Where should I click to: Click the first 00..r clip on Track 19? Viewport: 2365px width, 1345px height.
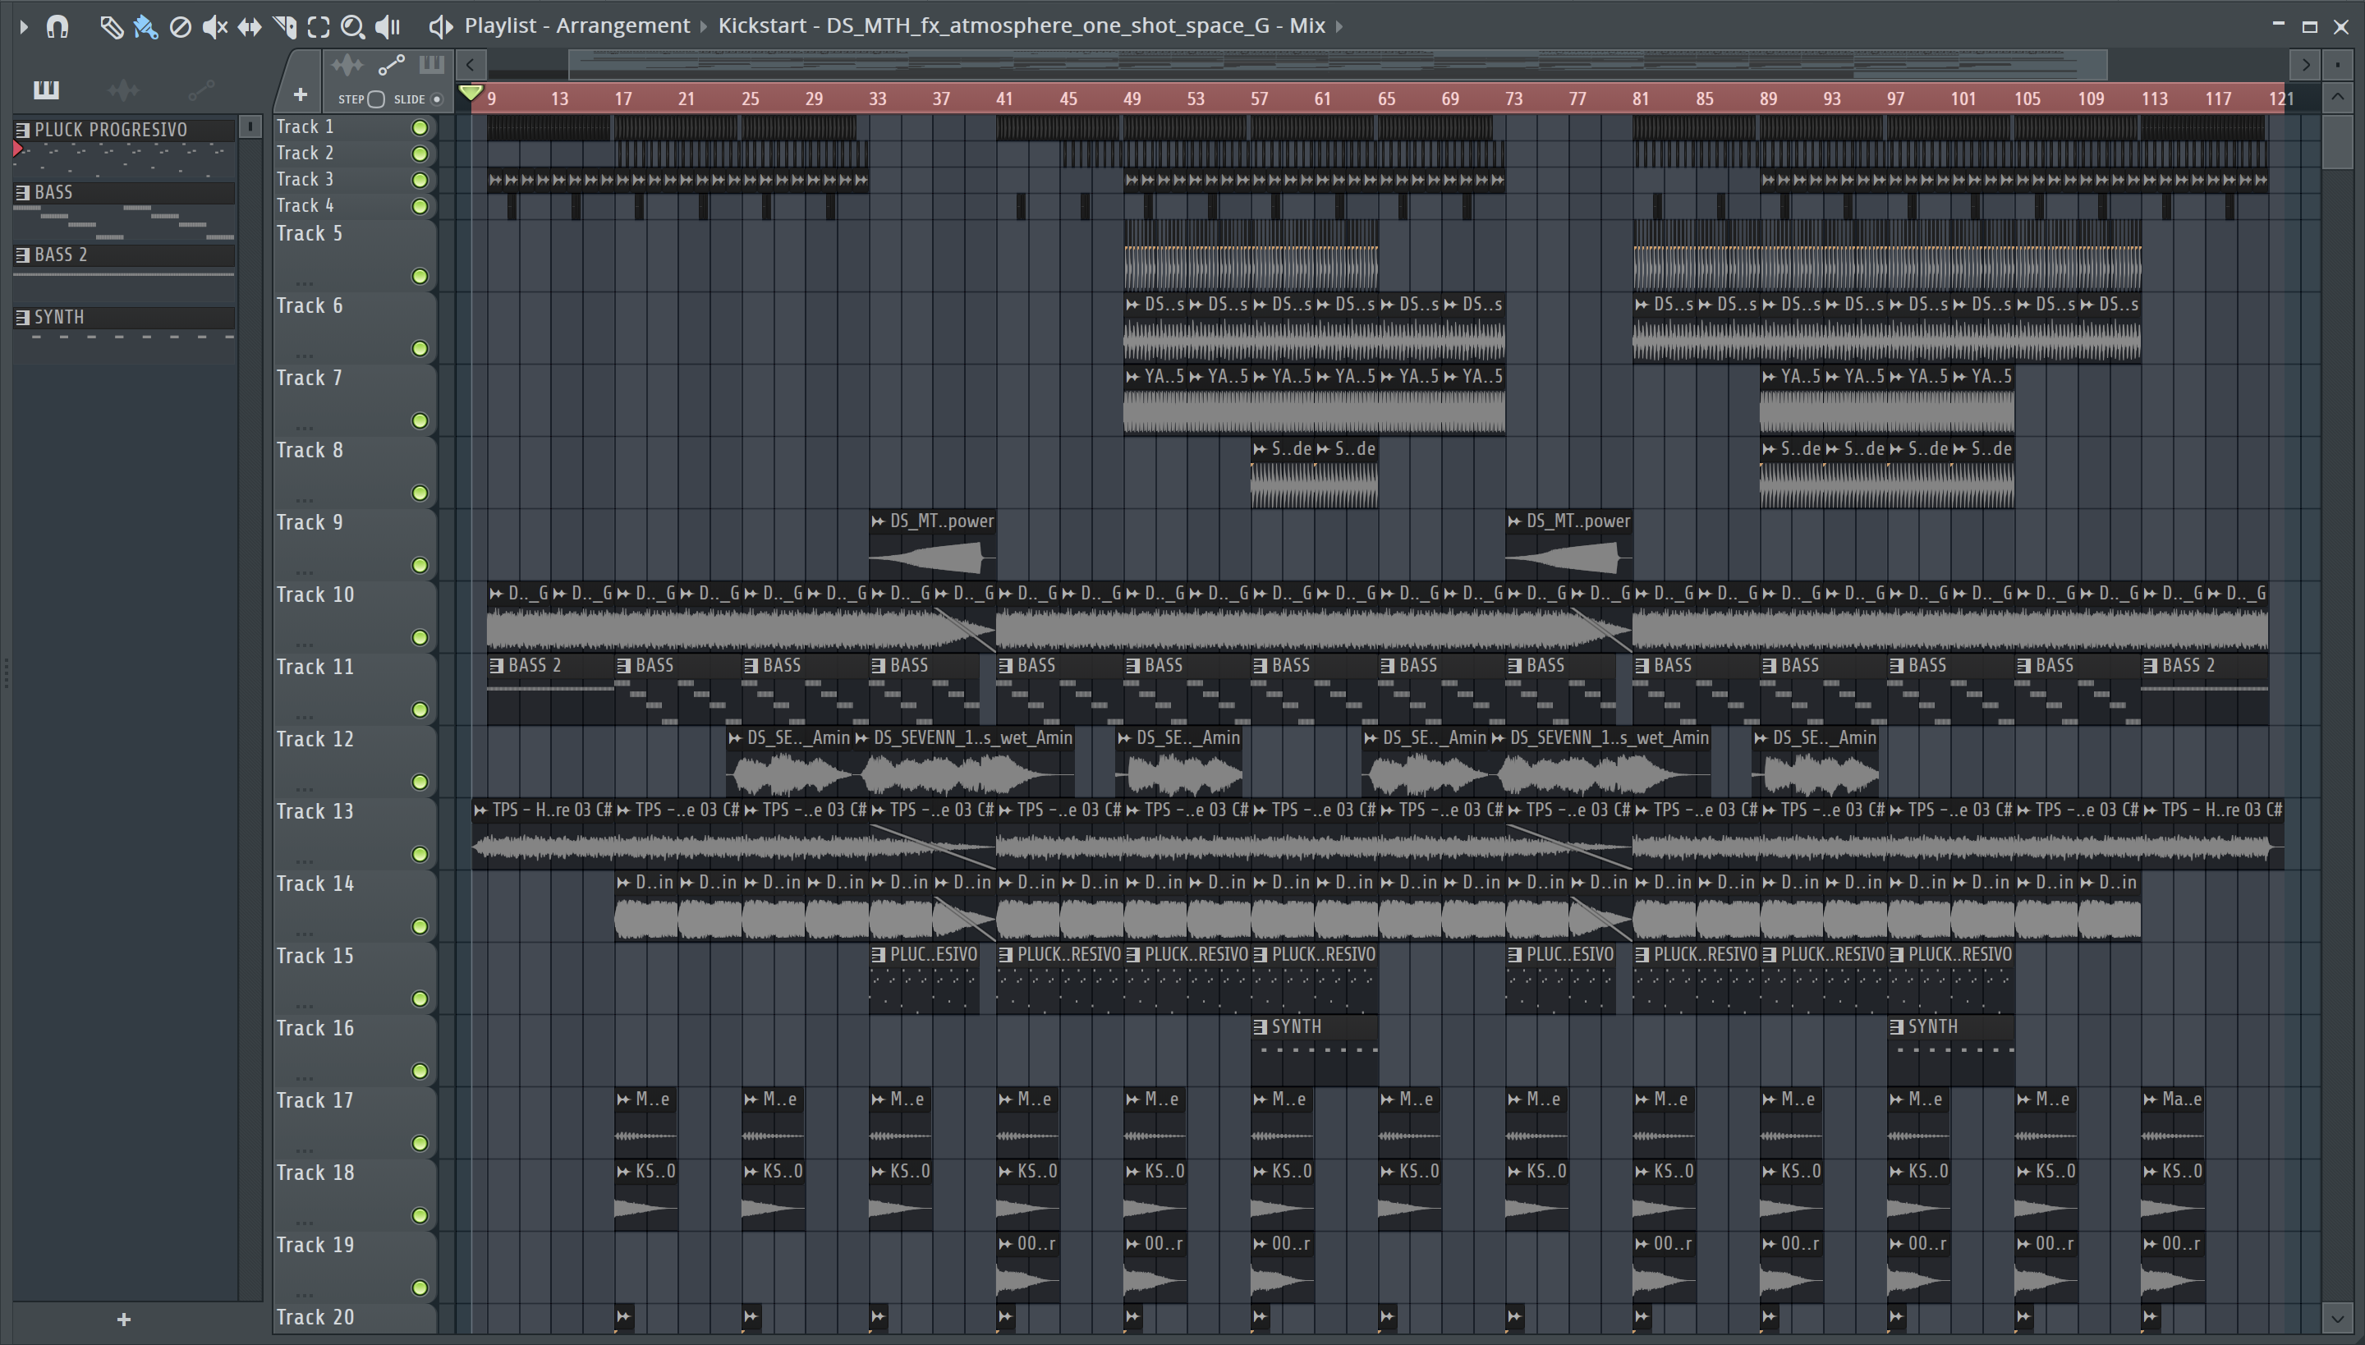[1028, 1268]
